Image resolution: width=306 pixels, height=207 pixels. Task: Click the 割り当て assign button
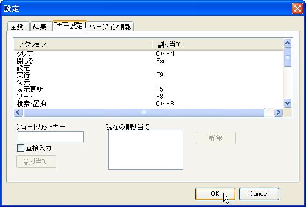point(37,161)
